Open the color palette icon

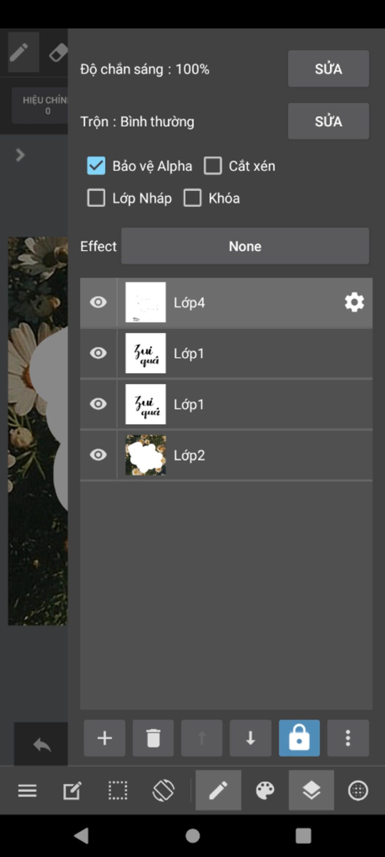click(265, 790)
